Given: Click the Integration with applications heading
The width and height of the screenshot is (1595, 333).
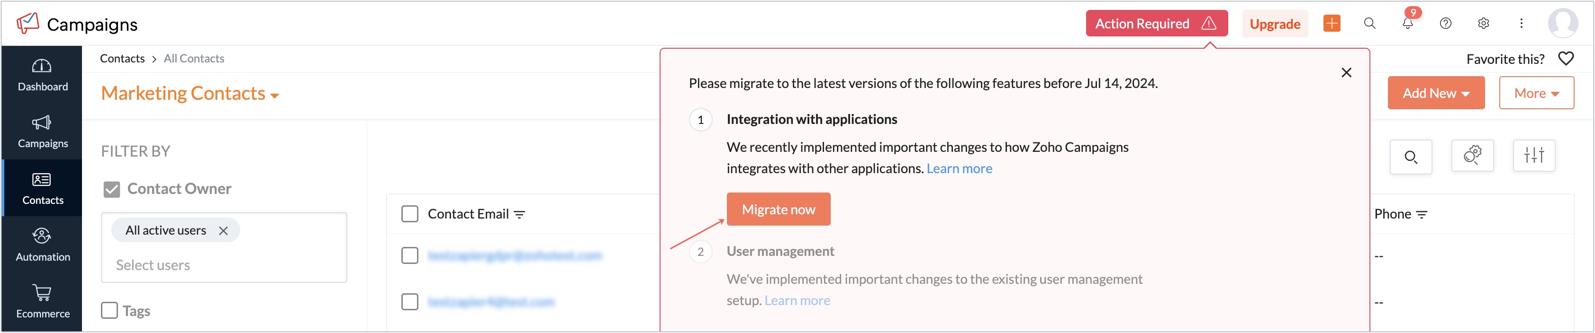Looking at the screenshot, I should [x=812, y=119].
